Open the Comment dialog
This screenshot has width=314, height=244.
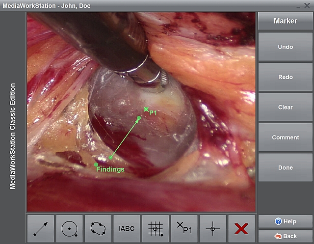(x=286, y=137)
